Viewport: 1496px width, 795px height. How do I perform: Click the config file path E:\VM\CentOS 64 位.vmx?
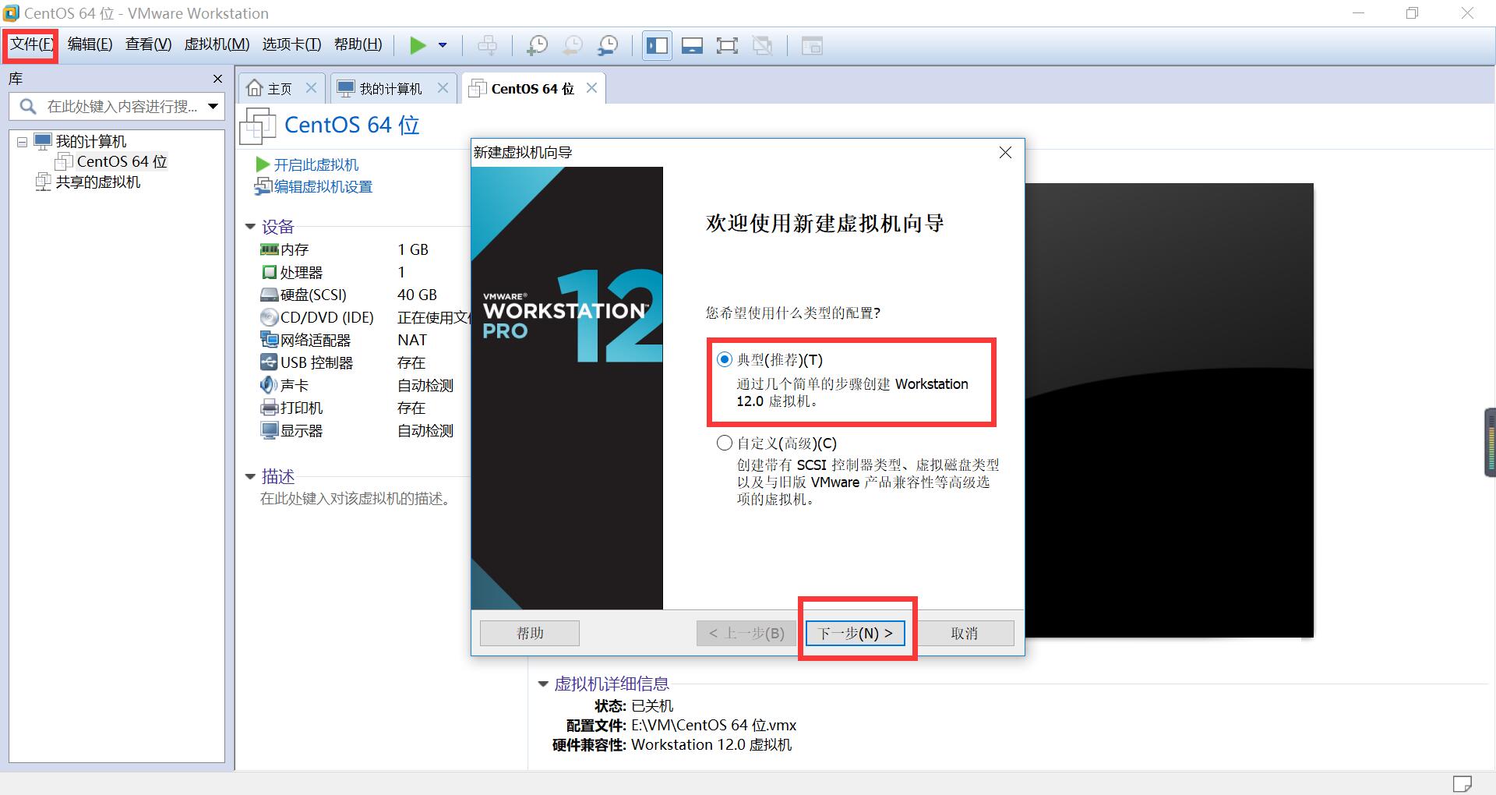(x=714, y=726)
